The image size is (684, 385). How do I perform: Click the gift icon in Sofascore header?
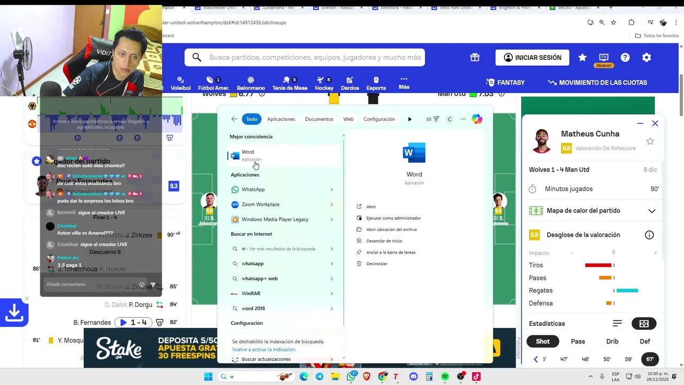click(475, 57)
